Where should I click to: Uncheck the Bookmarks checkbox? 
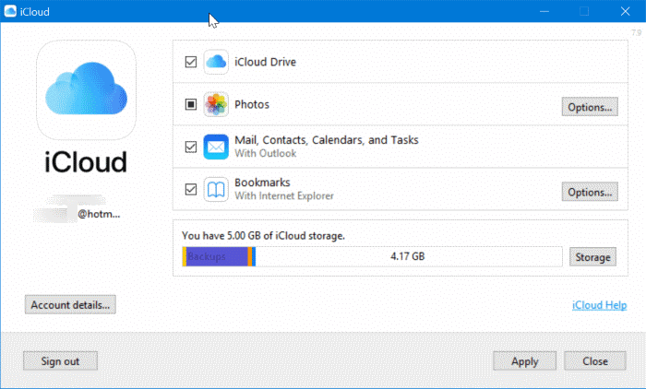coord(191,189)
